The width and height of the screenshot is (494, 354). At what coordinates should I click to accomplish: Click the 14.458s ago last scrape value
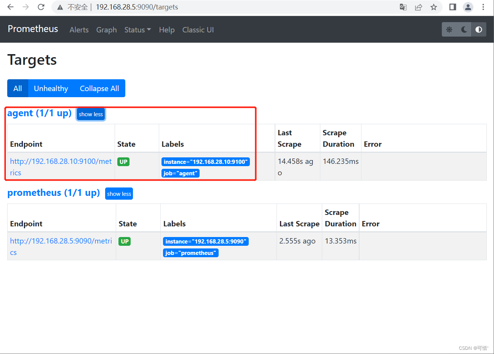(296, 167)
